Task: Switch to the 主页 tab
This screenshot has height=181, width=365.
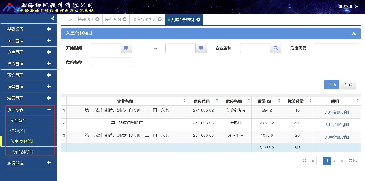Action: pyautogui.click(x=68, y=19)
